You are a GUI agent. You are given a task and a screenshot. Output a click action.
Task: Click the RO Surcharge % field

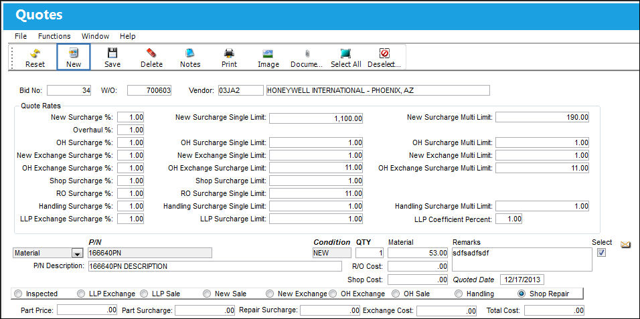click(x=131, y=193)
